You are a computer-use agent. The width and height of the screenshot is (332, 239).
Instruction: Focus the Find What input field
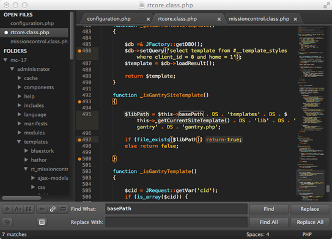tap(176, 209)
